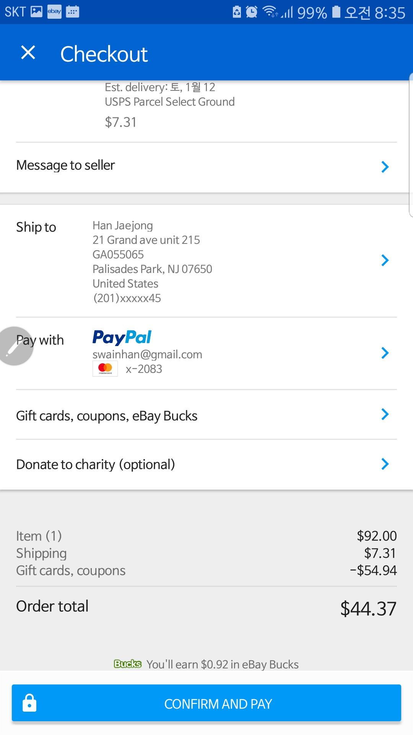Close the Checkout screen with X

tap(28, 53)
